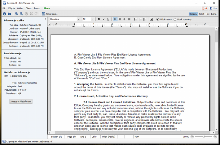Screen dimensions: 220x145
Task: Zoom in with the plus magnifier
Action: [21, 14]
